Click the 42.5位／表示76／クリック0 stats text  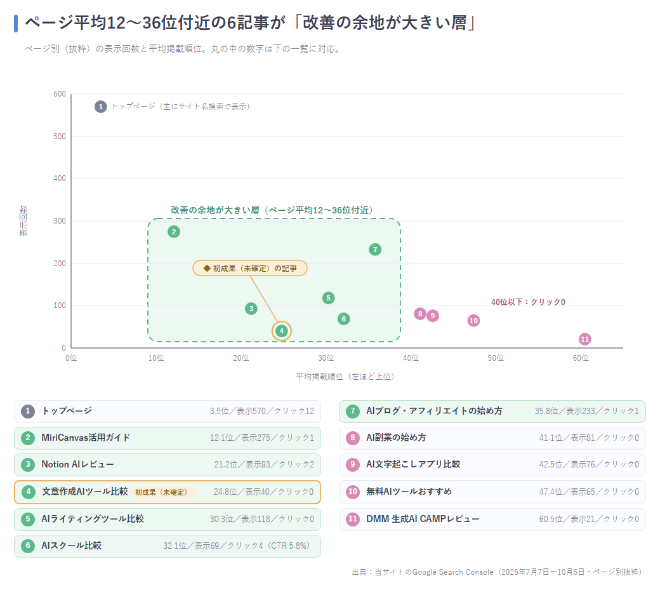coord(589,464)
